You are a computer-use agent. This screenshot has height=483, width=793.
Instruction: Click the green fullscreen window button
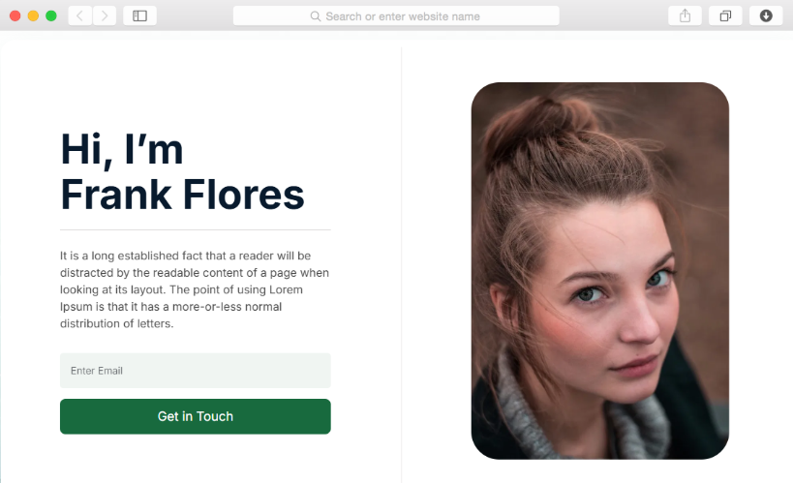pyautogui.click(x=51, y=15)
